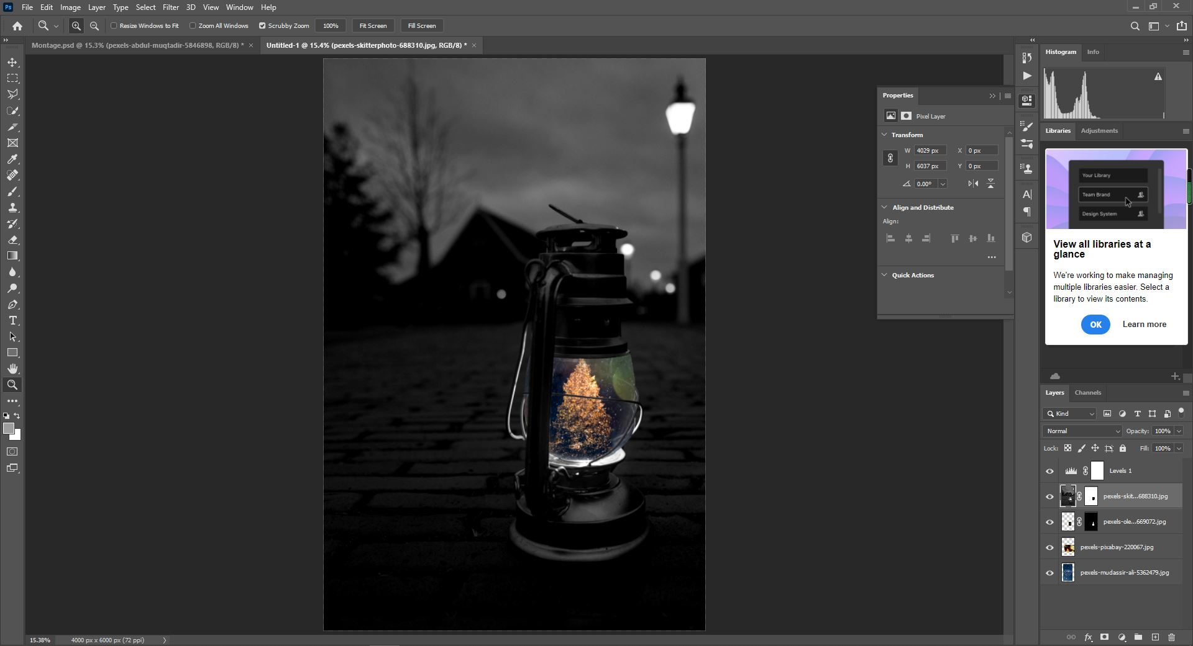Add a layer mask from Layers panel
The image size is (1193, 646).
[x=1105, y=637]
